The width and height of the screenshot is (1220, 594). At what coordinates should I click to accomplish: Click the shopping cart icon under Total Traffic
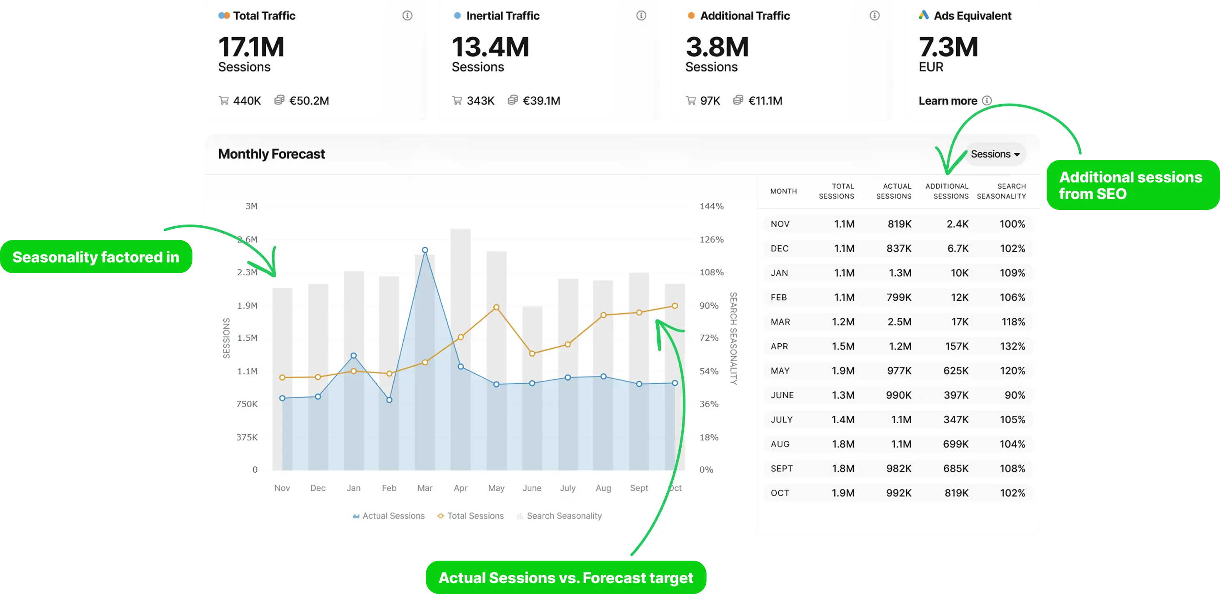click(223, 100)
